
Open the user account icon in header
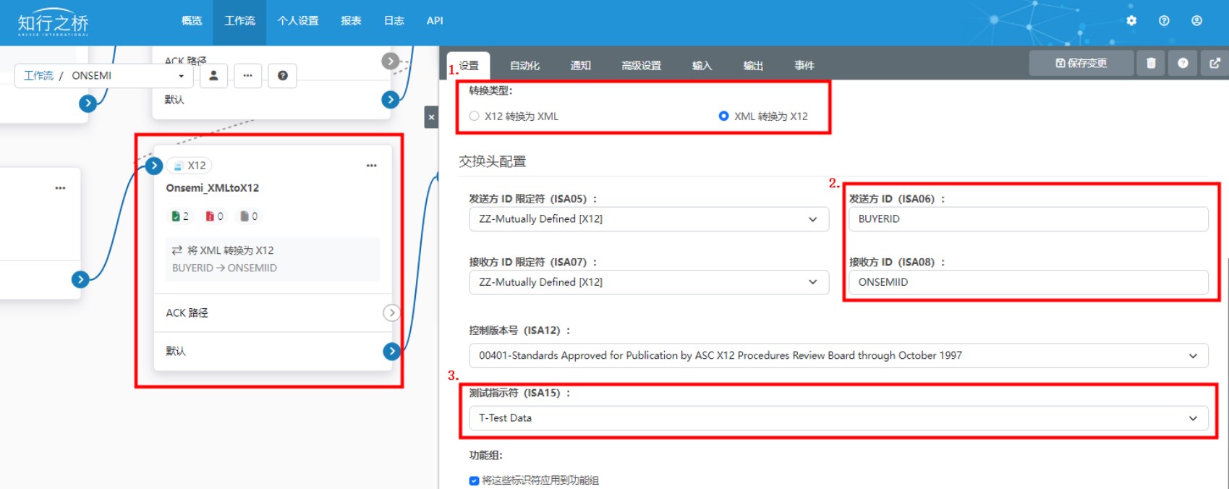(1196, 21)
